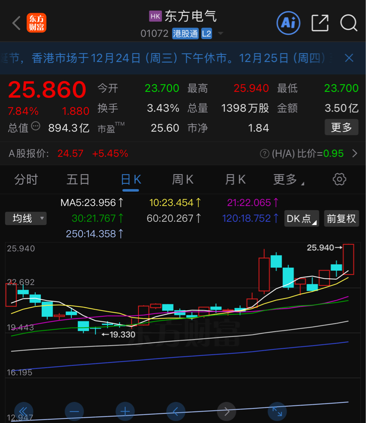Tap the L2 quote level badge
This screenshot has width=366, height=423.
coord(207,33)
